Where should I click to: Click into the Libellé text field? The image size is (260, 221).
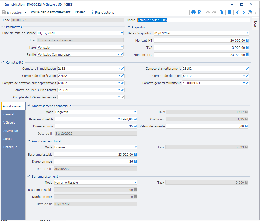[193, 20]
